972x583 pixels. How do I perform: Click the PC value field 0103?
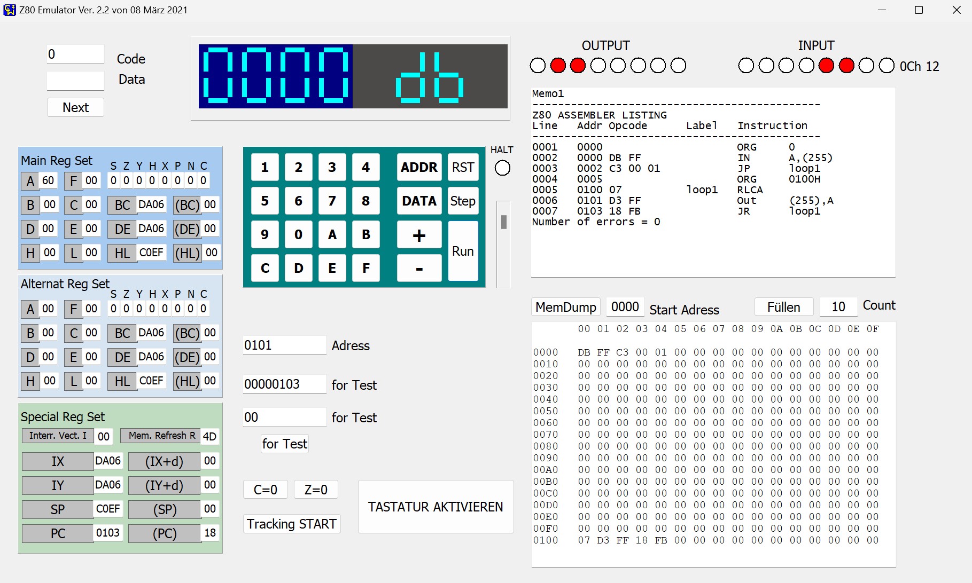108,533
